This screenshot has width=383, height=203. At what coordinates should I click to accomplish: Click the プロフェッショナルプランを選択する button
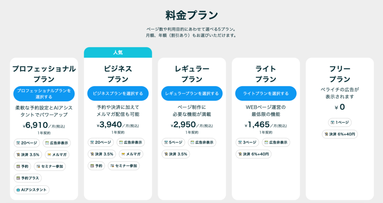(x=44, y=94)
